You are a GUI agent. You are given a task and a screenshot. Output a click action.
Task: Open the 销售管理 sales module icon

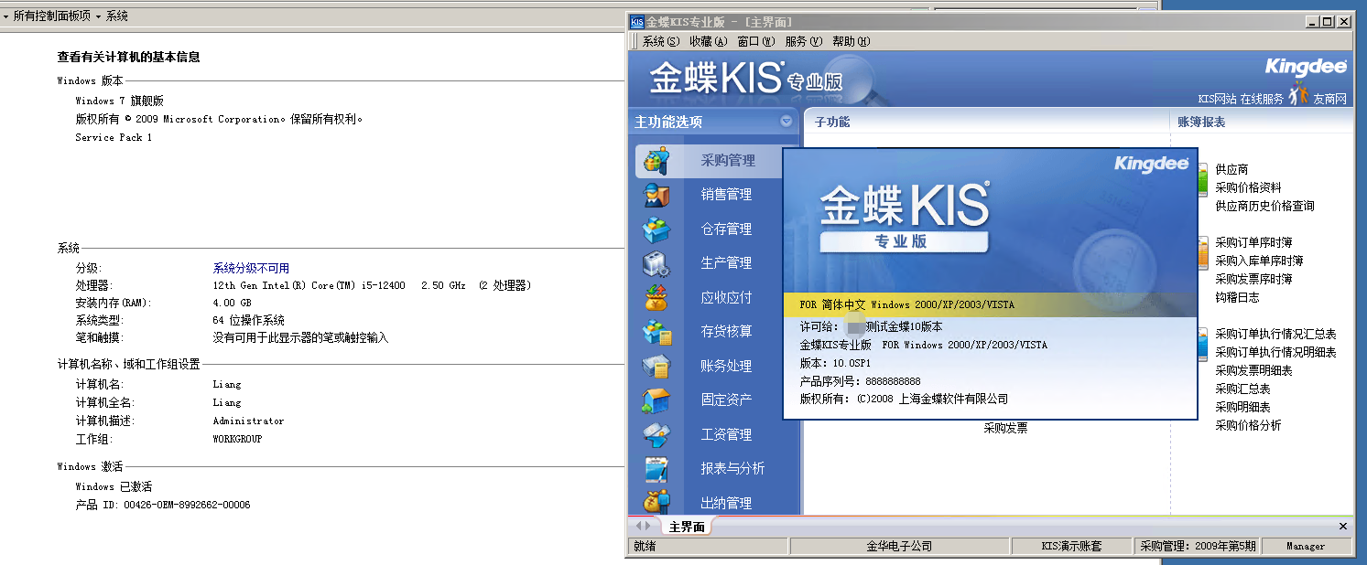click(x=656, y=195)
